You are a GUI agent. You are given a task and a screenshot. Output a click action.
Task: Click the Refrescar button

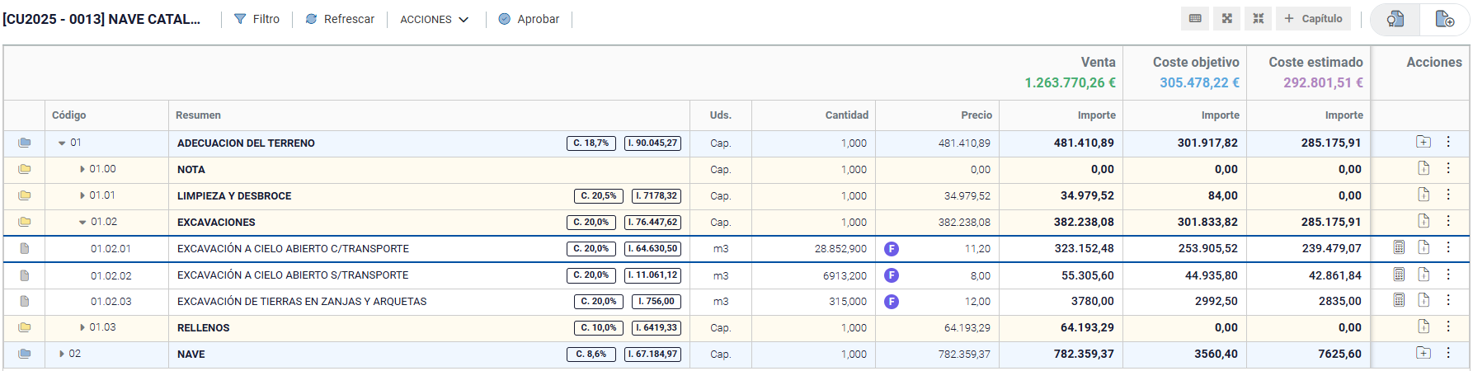[339, 19]
